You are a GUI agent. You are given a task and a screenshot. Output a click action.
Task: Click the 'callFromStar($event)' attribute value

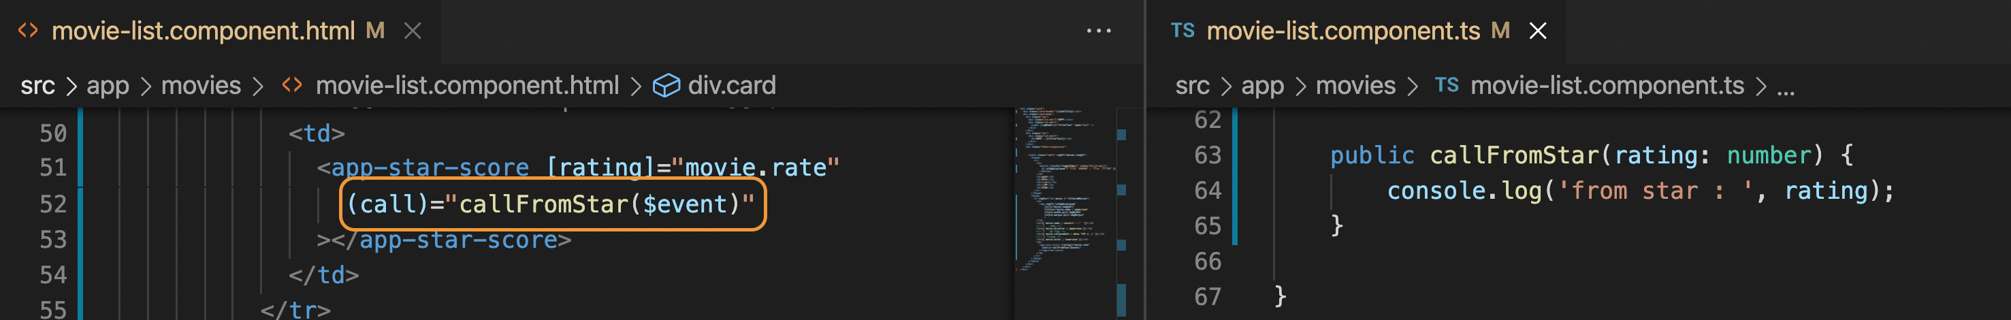click(x=599, y=204)
